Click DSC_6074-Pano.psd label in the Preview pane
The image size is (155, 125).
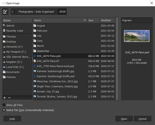pos(137,52)
